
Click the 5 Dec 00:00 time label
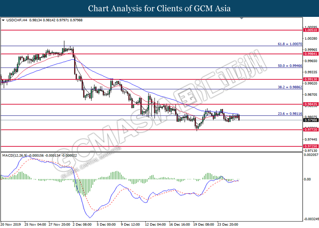click(106, 224)
